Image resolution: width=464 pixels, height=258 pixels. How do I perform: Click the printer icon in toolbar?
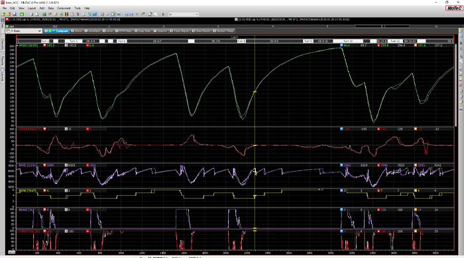pyautogui.click(x=31, y=14)
